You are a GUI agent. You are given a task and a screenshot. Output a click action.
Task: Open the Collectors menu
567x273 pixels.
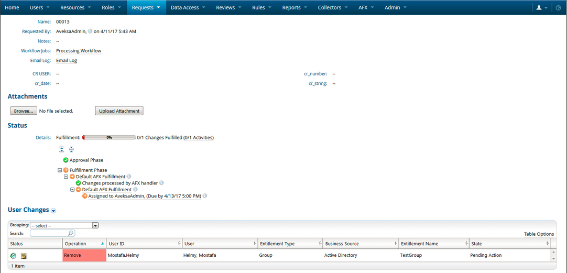point(333,7)
